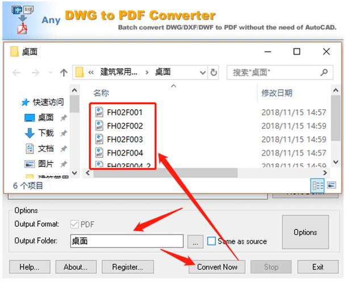Click the FH02F004 PDF file icon

tap(99, 153)
